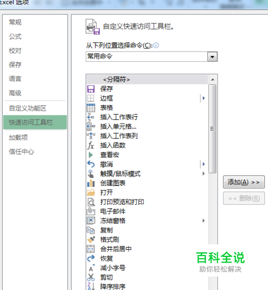This screenshot has width=268, height=290.
Task: Click the command list scroll up arrow
Action: (x=213, y=79)
